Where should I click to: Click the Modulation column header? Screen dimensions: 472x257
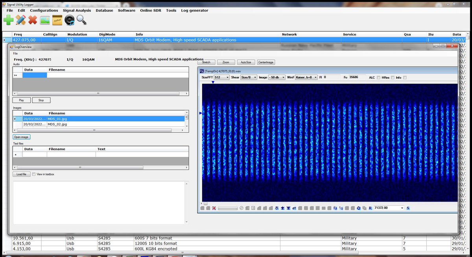pyautogui.click(x=81, y=35)
